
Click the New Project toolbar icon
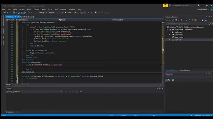point(14,13)
